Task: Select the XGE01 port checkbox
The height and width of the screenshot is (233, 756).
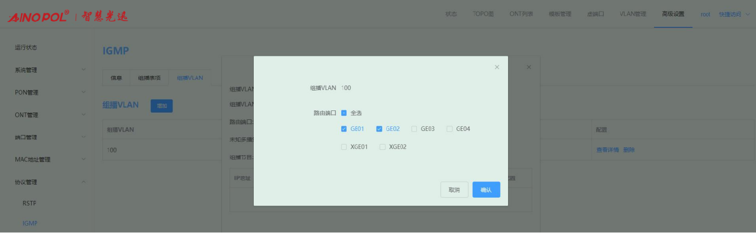Action: point(344,147)
